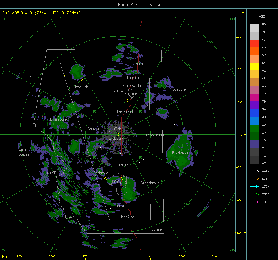Click the RockyMH label on the map
The image size is (278, 260).
tap(82, 87)
